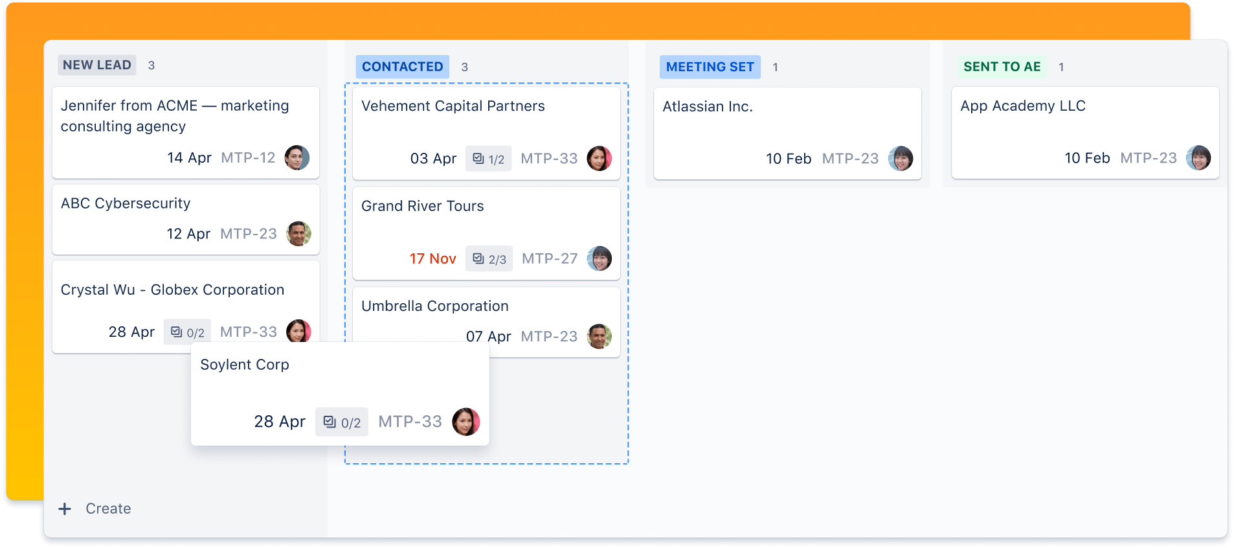The image size is (1234, 548).
Task: Select the 0/2 checklist icon on Soylent Corp
Action: pyautogui.click(x=341, y=422)
